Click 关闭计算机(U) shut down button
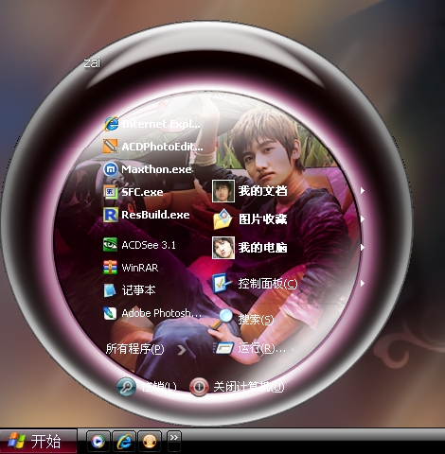445x454 pixels. pyautogui.click(x=237, y=387)
